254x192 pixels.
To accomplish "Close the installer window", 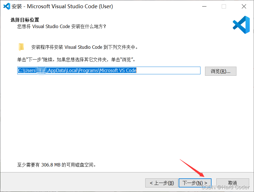I will [244, 7].
